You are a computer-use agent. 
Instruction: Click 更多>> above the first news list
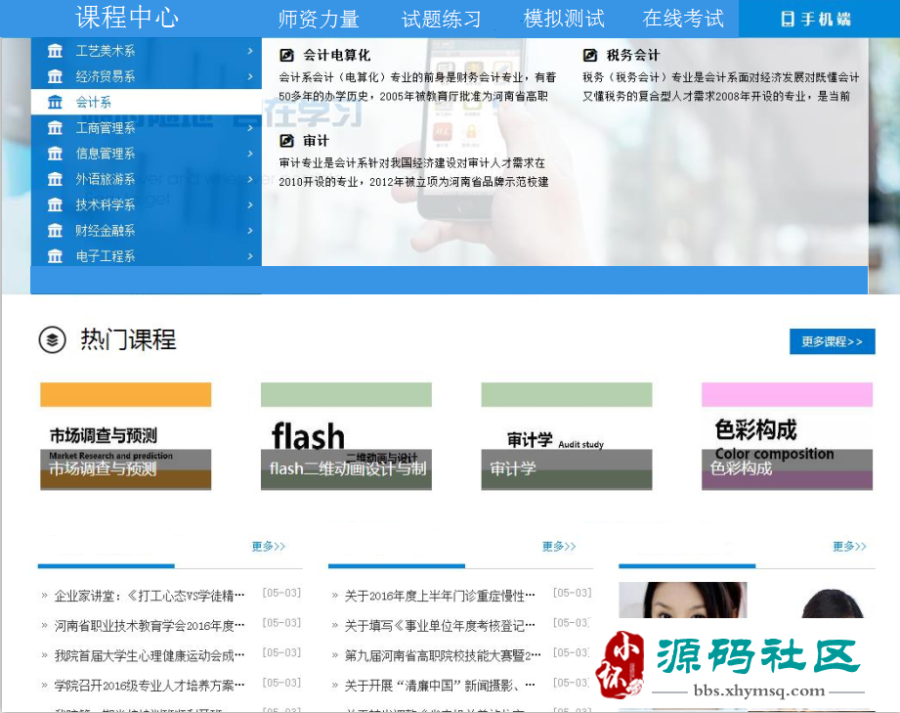(269, 546)
